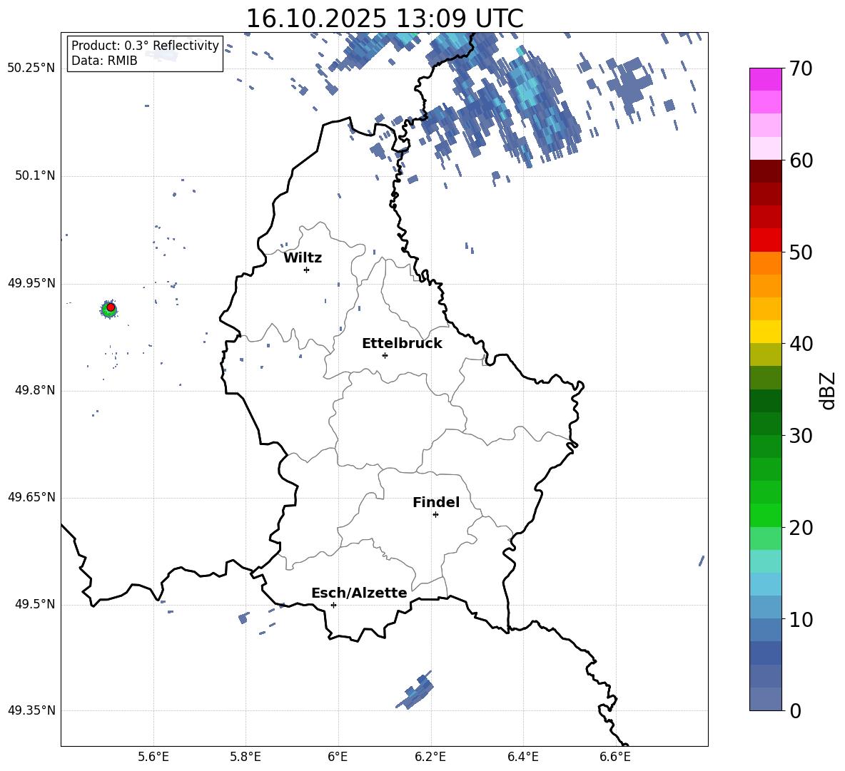Screen dimensions: 845x771
Task: Click the bright red colorbar swatch above 50
Action: tap(766, 240)
